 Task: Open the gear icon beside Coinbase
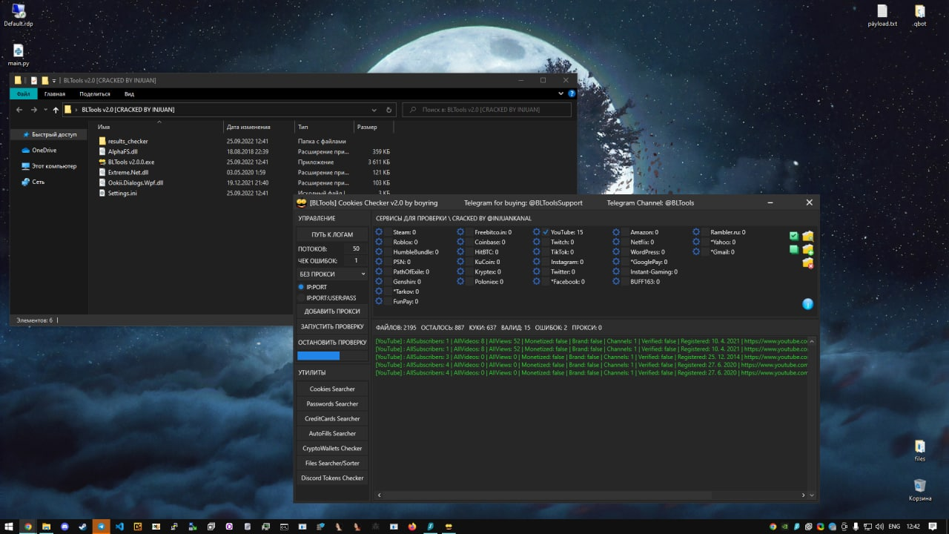click(x=460, y=242)
